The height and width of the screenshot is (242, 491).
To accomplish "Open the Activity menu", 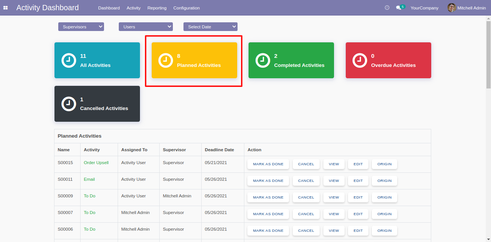I will [x=134, y=8].
